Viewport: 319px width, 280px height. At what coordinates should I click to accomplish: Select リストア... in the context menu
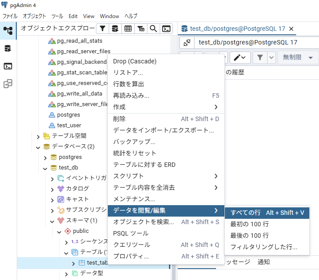click(166, 73)
